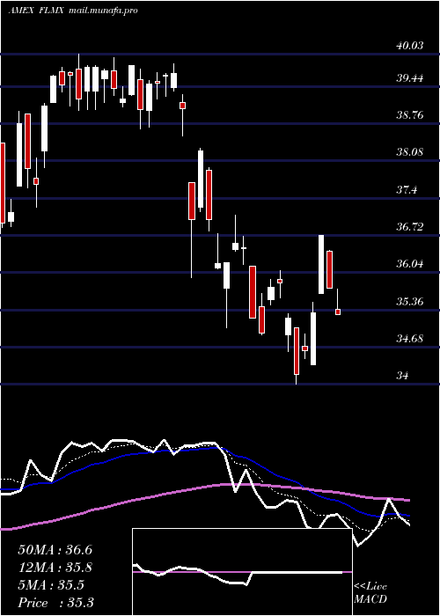Click the 5MA : 35.5 readout
440x616 pixels.
coord(51,585)
